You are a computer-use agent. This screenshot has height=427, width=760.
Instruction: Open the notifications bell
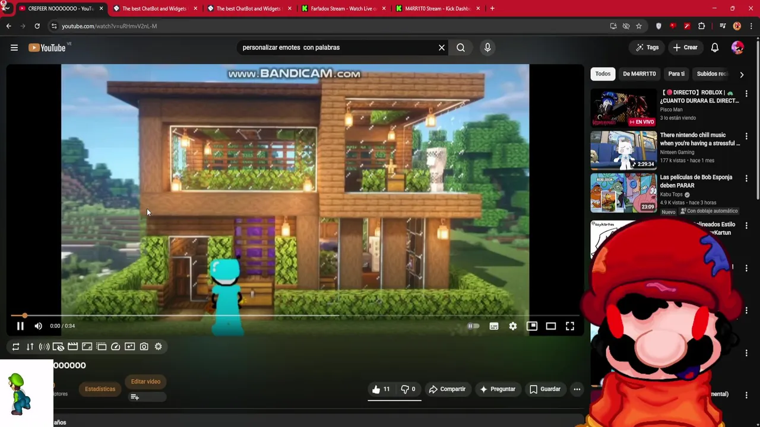pos(715,47)
